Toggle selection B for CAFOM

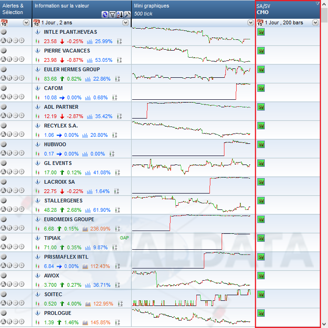point(9,97)
